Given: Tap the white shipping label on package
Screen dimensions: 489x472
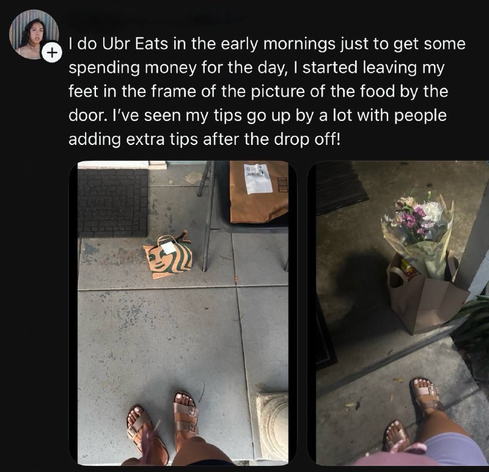Looking at the screenshot, I should point(259,178).
